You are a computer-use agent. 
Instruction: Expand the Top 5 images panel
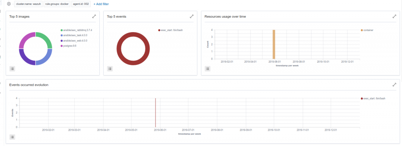click(x=94, y=16)
